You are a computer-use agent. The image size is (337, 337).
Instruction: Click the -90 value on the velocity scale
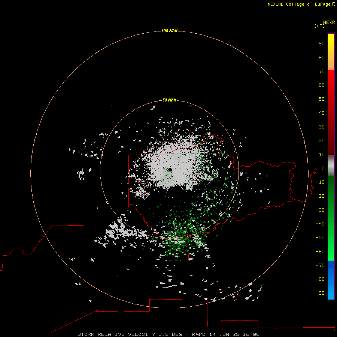coord(320,293)
